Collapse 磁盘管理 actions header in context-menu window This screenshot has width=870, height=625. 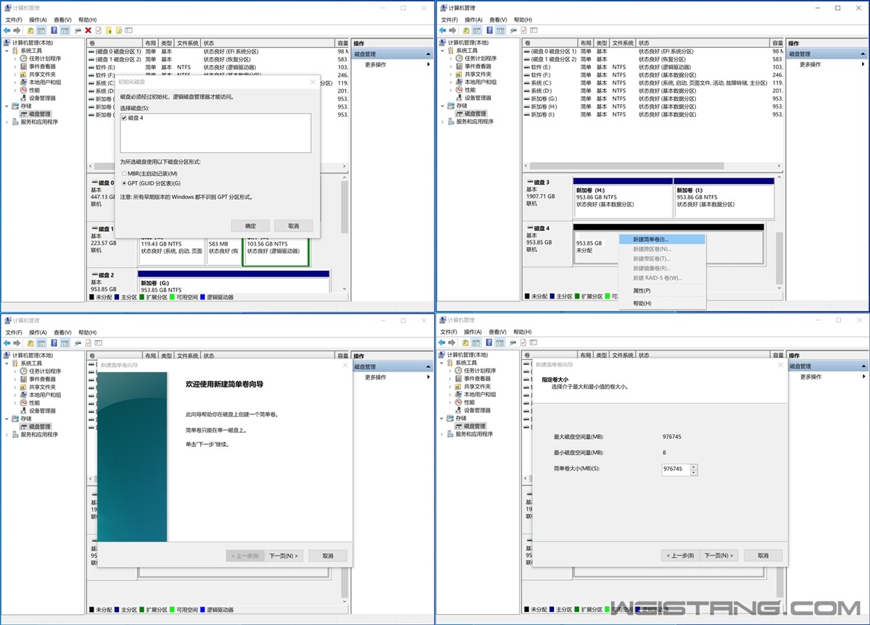[863, 54]
